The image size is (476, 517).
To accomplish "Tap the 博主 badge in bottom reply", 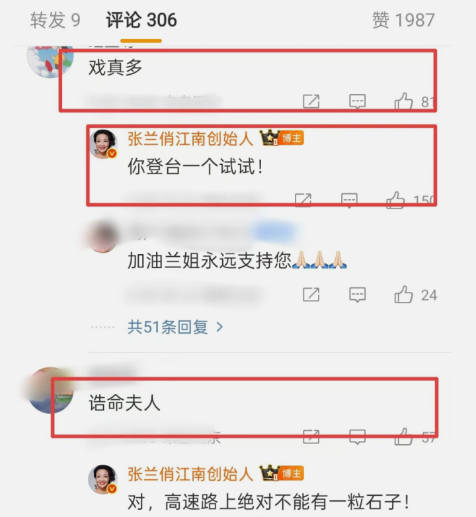I will pyautogui.click(x=292, y=473).
